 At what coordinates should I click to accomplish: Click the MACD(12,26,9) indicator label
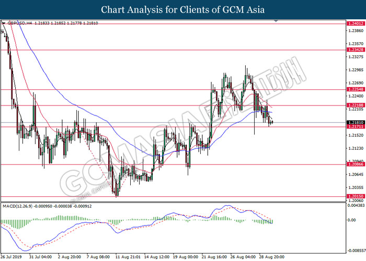pos(18,206)
